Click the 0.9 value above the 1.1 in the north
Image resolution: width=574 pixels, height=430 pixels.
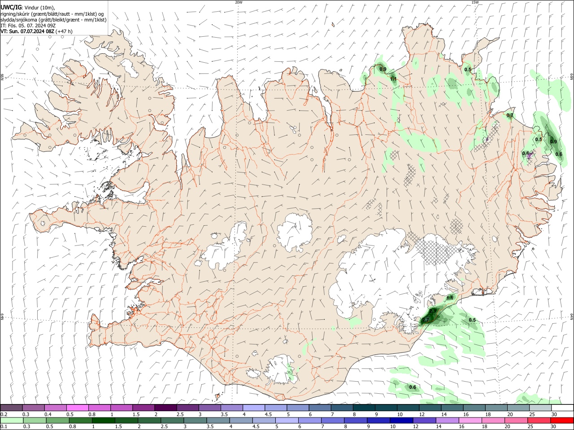click(x=383, y=69)
